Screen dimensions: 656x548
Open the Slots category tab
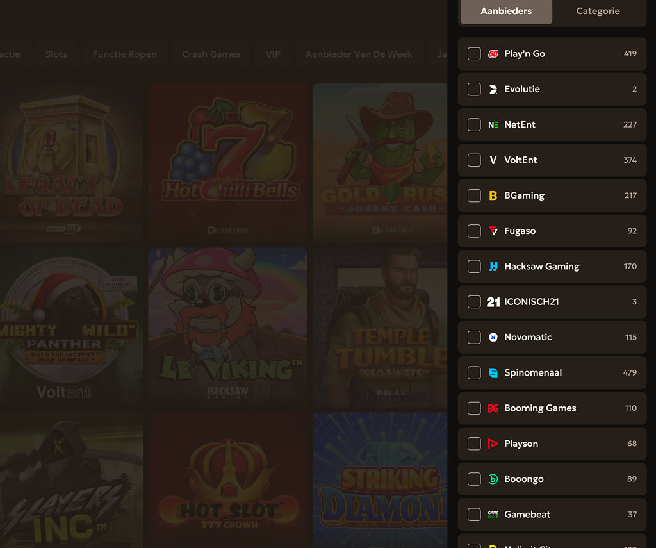tap(56, 54)
